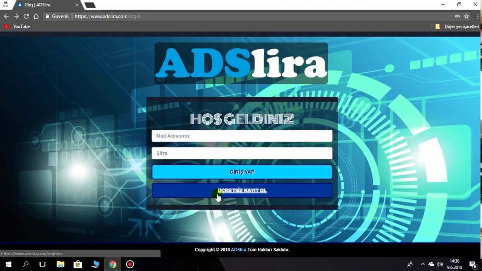
Task: Open the clock showing 14:30
Action: [x=455, y=264]
